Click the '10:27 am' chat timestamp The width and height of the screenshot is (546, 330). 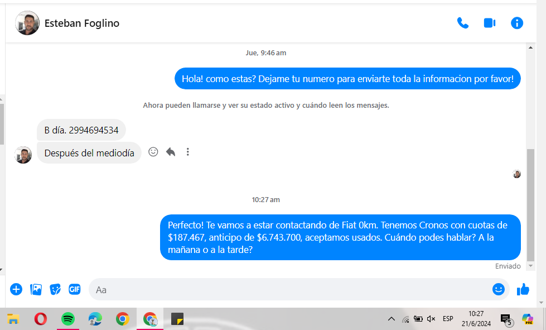click(x=265, y=200)
